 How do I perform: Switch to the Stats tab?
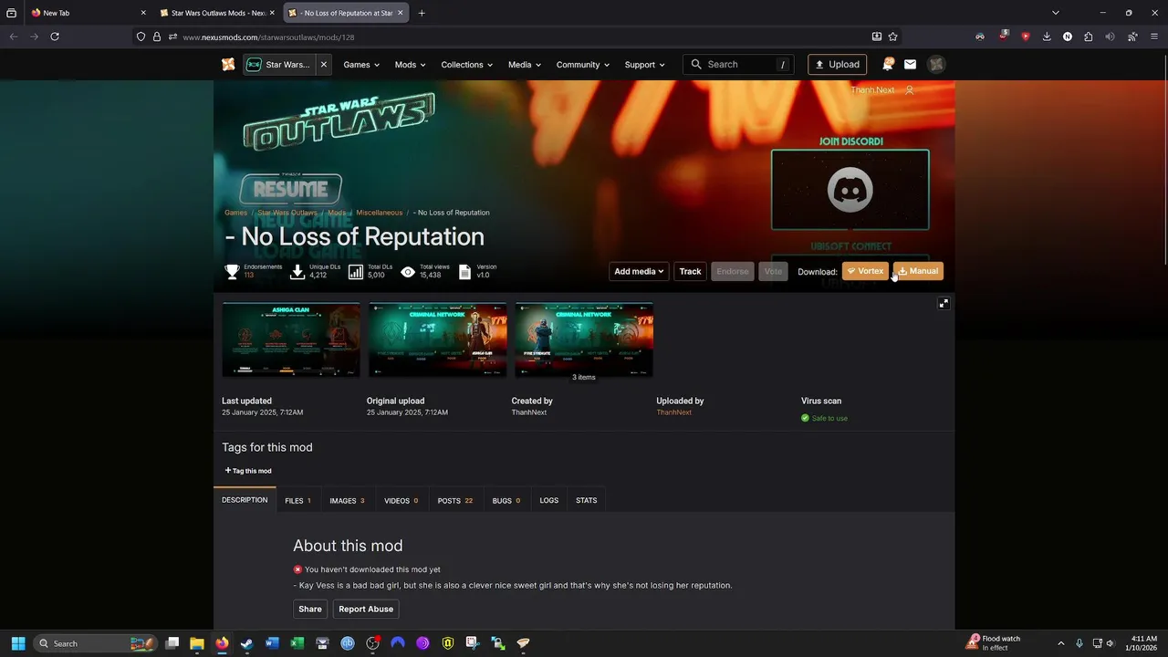pos(586,500)
